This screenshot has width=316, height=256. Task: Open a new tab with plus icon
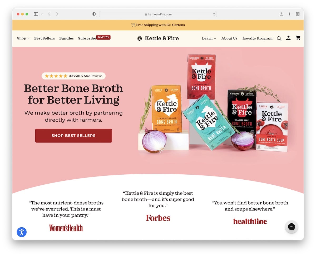(289, 14)
